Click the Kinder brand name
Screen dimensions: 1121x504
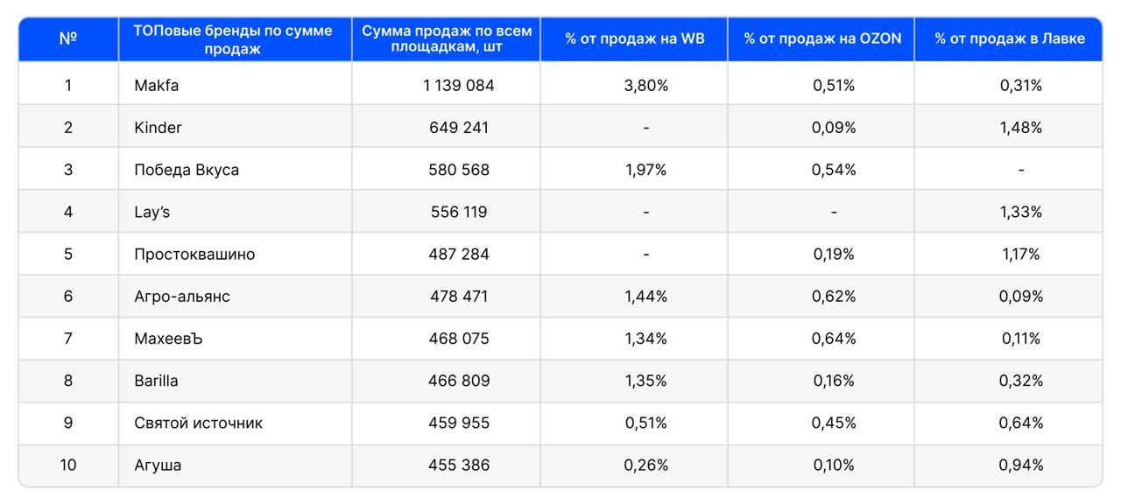pyautogui.click(x=159, y=128)
